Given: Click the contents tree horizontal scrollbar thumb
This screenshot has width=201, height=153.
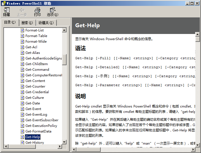Looking at the screenshot, I should coord(22,146).
